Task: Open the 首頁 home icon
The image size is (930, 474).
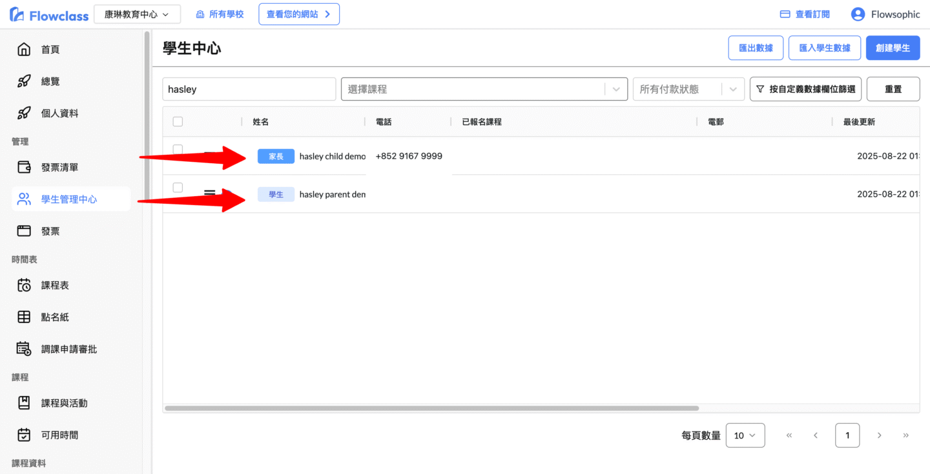Action: coord(24,50)
